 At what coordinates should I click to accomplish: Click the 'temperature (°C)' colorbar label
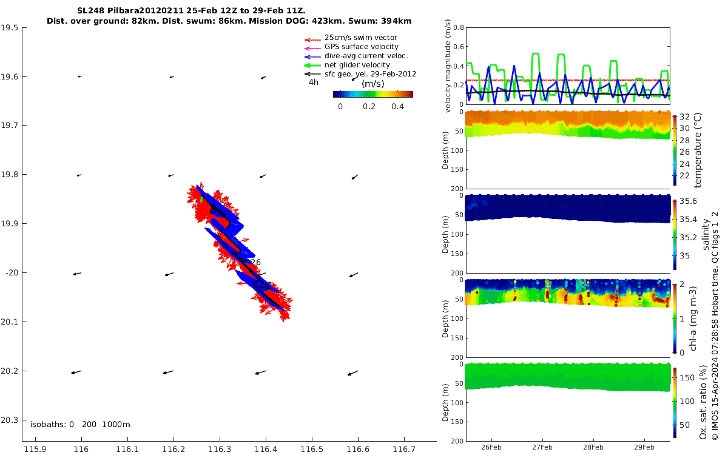pyautogui.click(x=698, y=150)
